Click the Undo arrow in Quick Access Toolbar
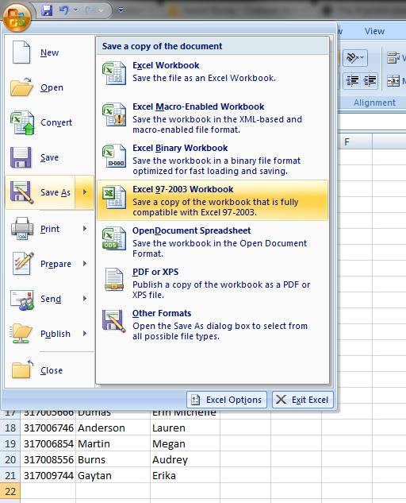 pos(63,10)
